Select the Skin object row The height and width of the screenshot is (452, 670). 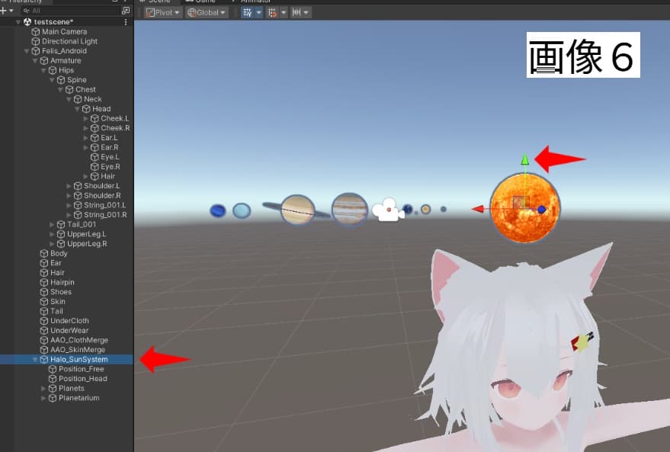[x=67, y=302]
